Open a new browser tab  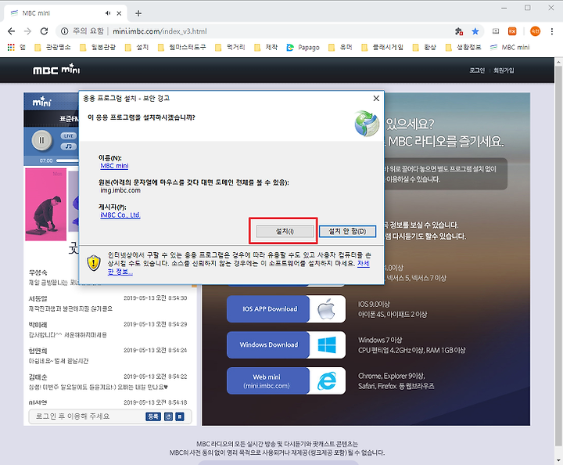pyautogui.click(x=138, y=13)
